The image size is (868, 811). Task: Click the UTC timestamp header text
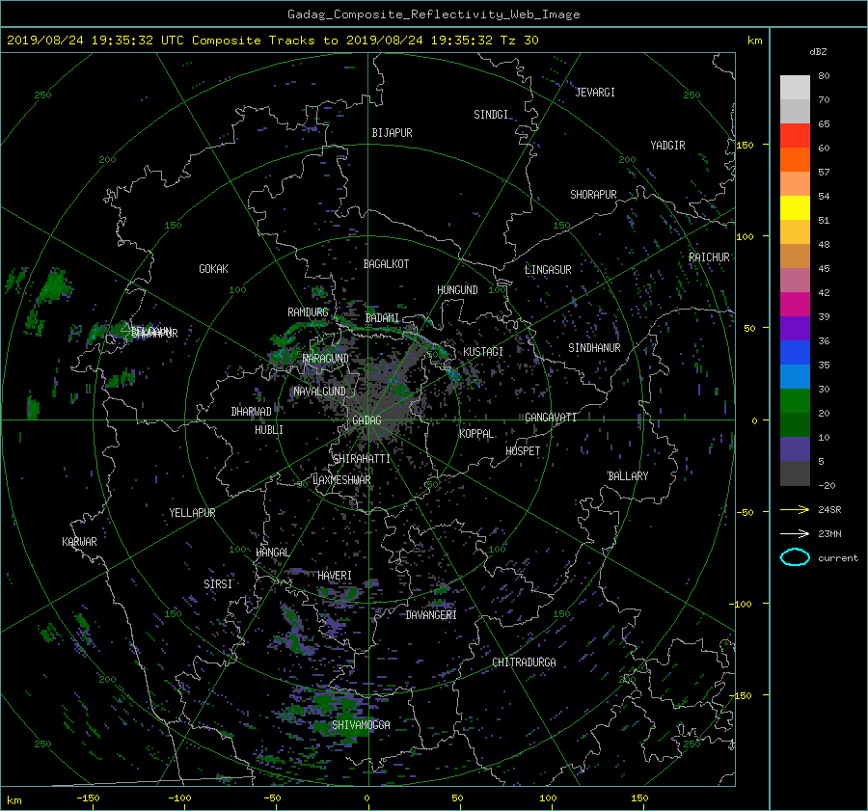272,41
